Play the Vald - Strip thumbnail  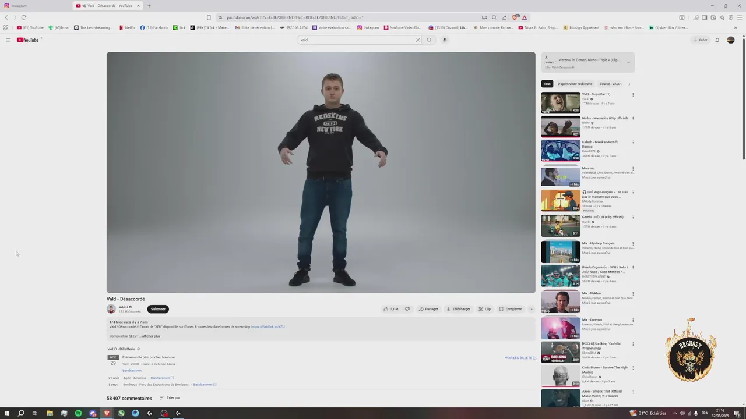(x=561, y=102)
